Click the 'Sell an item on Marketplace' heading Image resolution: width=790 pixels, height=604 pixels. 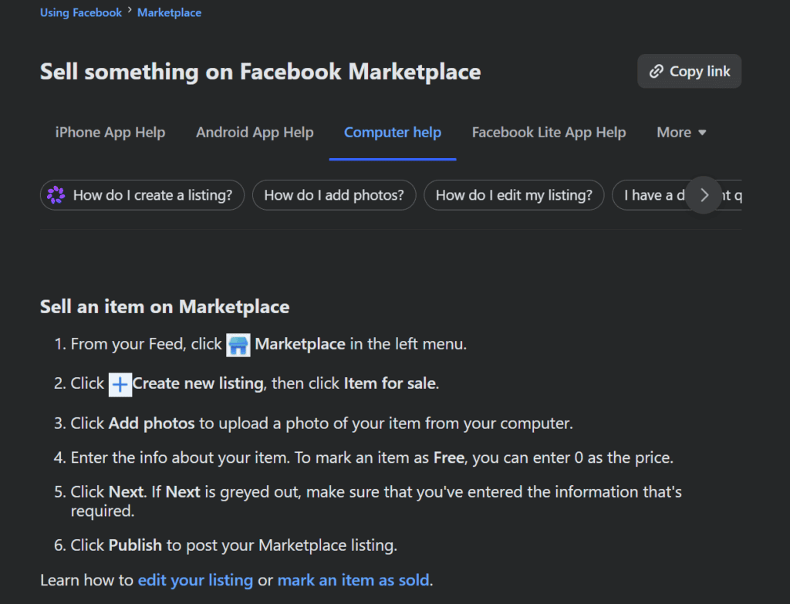[x=165, y=306]
